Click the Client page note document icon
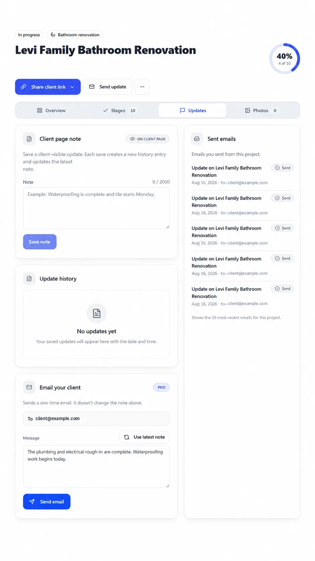315x561 pixels. pyautogui.click(x=29, y=139)
